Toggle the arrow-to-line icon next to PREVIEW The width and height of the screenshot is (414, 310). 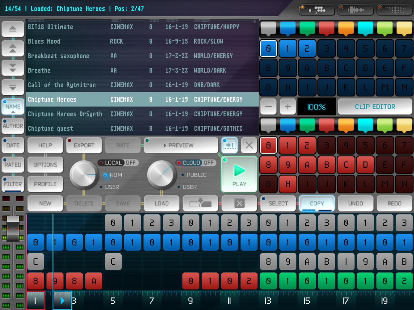229,145
